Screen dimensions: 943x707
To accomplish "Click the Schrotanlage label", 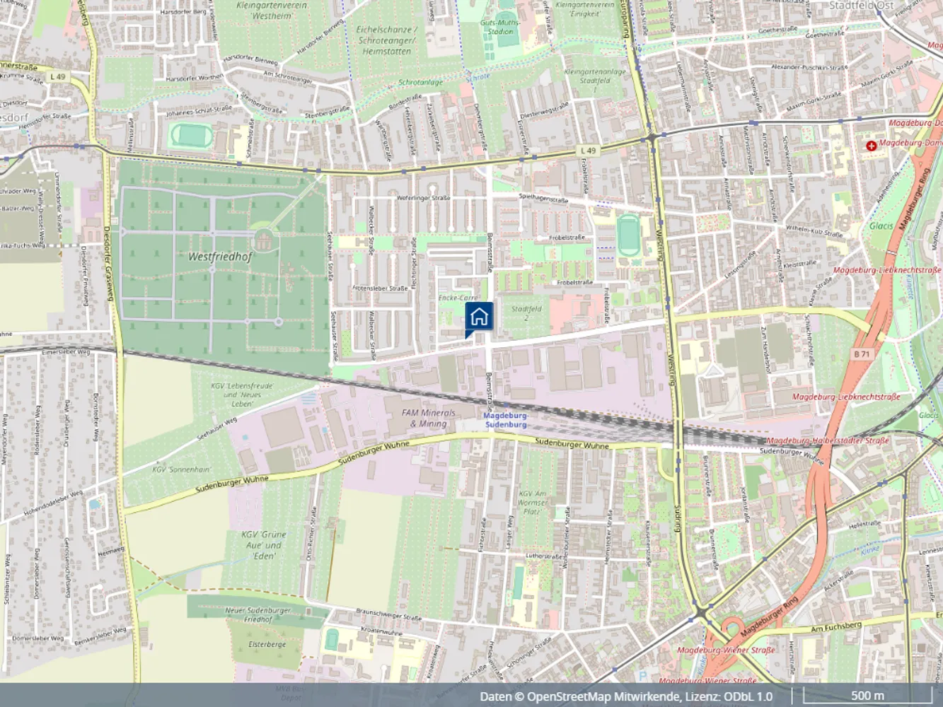I will click(421, 82).
